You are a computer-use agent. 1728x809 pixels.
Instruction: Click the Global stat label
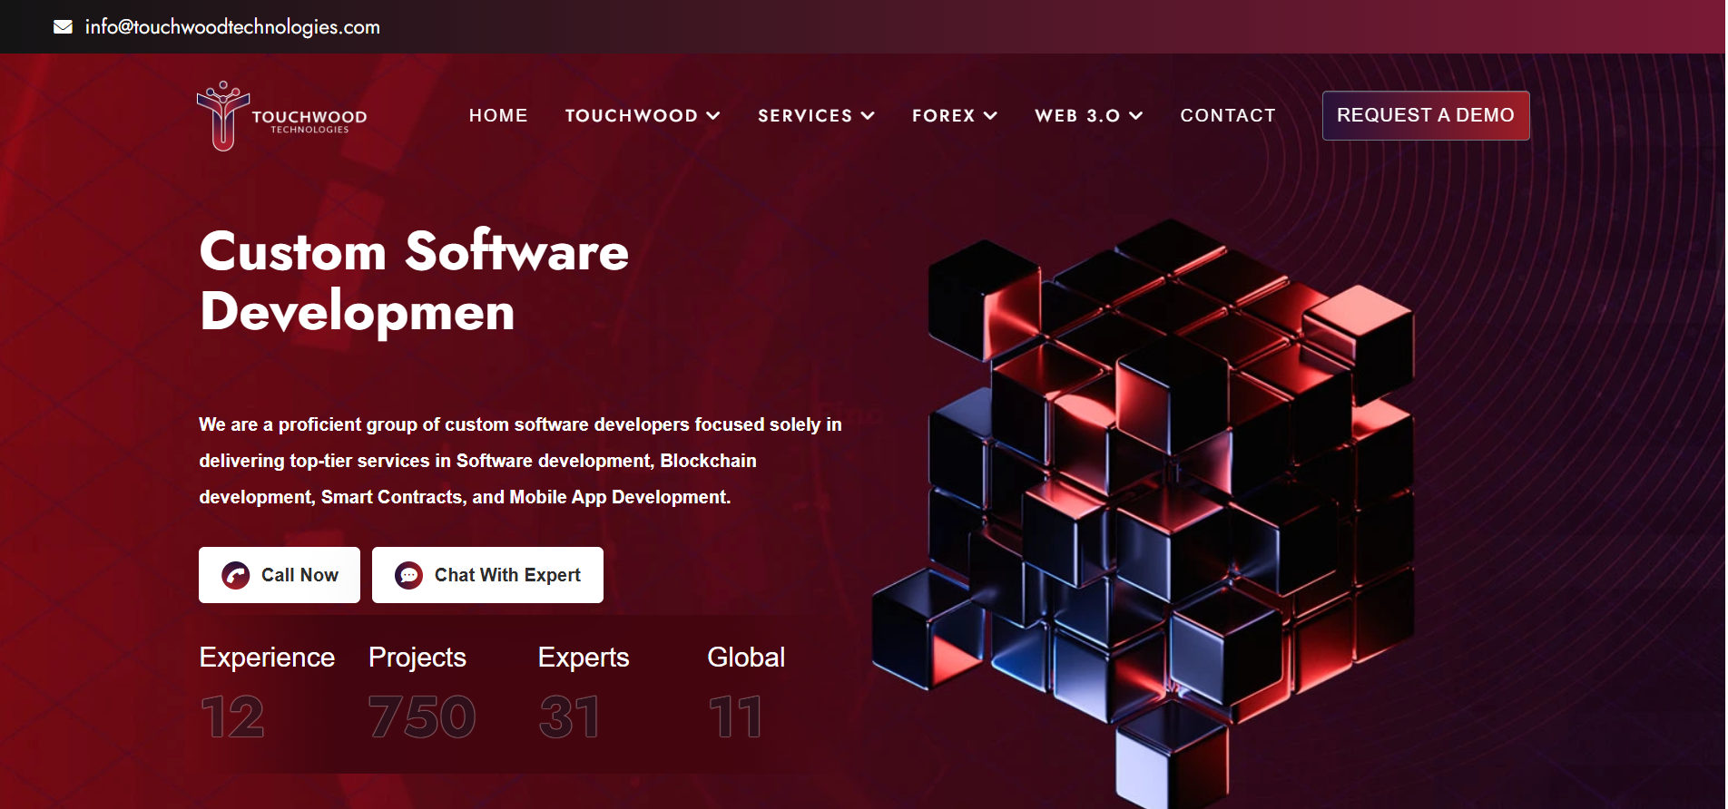coord(746,657)
